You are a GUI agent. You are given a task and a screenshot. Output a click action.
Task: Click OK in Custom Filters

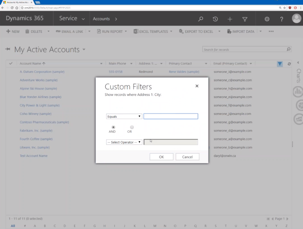pyautogui.click(x=161, y=157)
